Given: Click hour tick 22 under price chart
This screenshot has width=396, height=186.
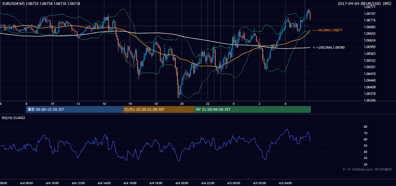Looking at the screenshot, I should [208, 104].
